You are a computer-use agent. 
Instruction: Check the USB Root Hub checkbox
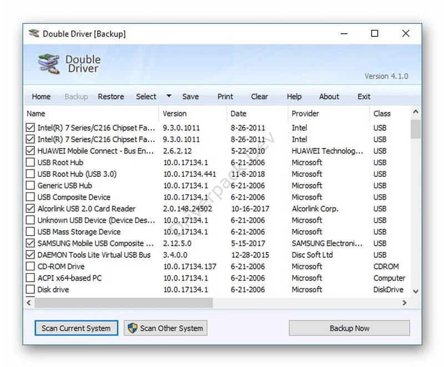click(31, 162)
